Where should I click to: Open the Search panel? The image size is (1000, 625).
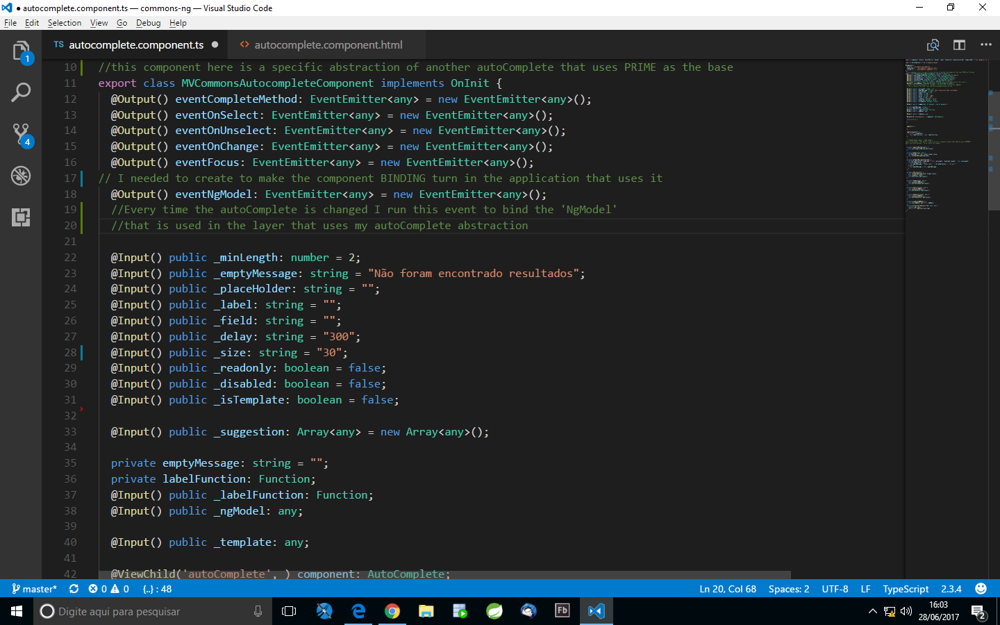coord(21,91)
